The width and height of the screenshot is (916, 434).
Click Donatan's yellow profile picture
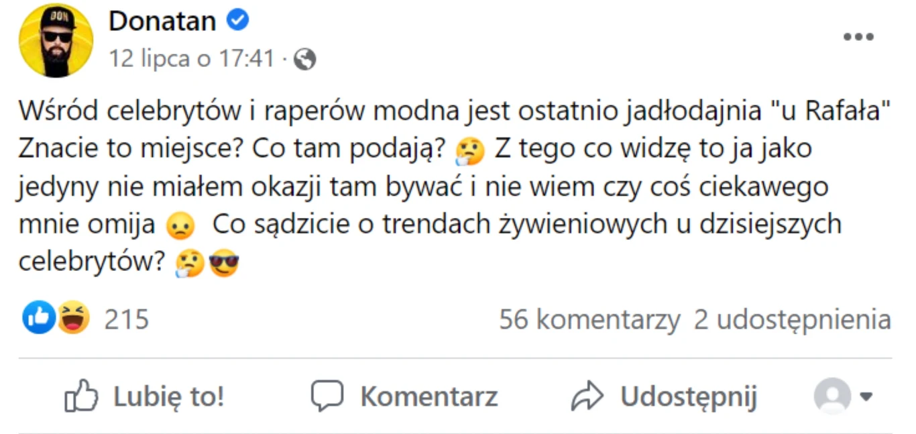tap(56, 40)
